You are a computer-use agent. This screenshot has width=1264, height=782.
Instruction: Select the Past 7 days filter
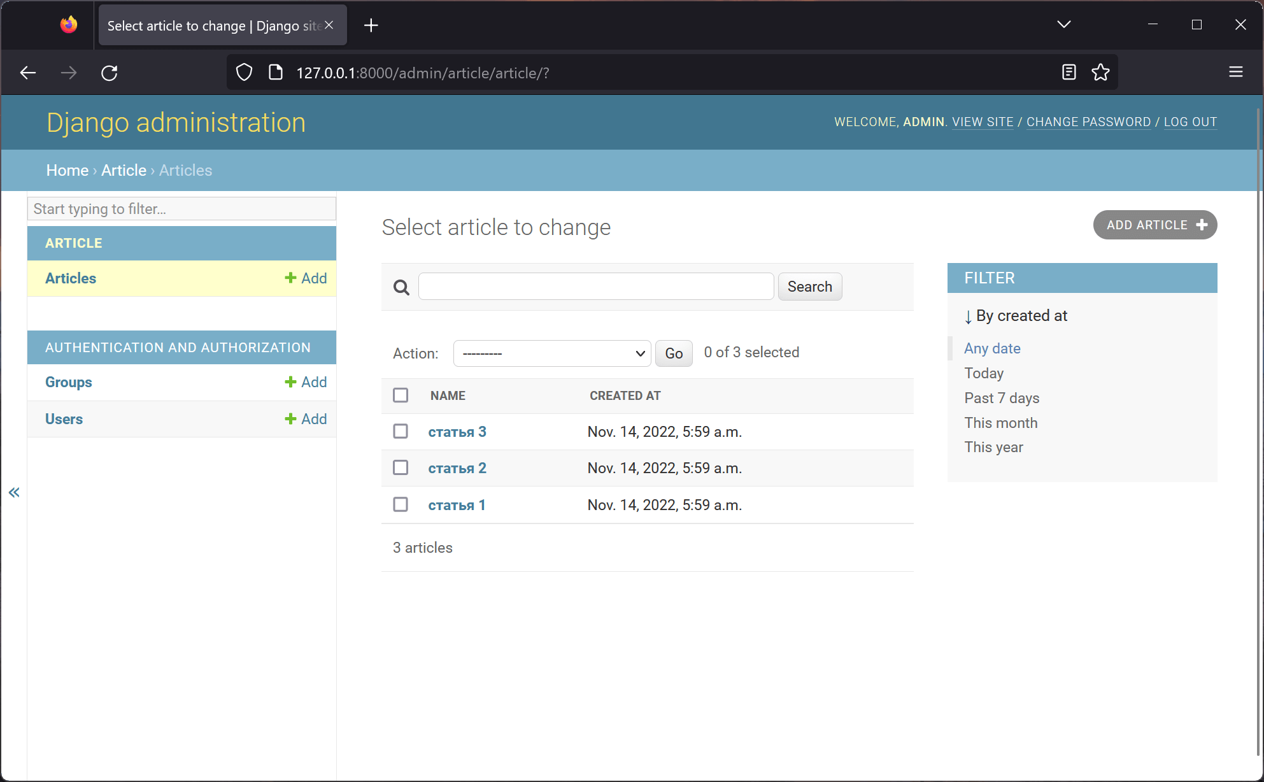click(x=1002, y=398)
